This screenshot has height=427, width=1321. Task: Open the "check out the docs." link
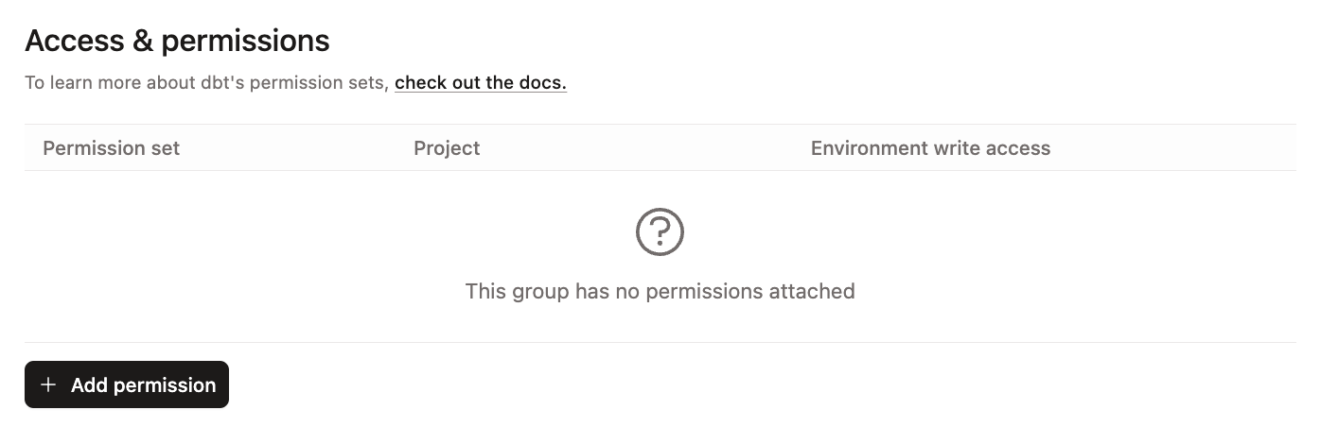[x=480, y=83]
